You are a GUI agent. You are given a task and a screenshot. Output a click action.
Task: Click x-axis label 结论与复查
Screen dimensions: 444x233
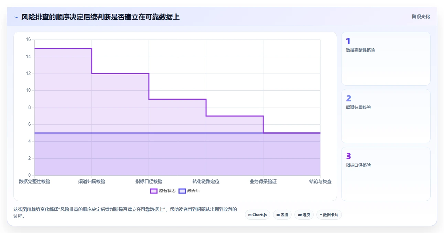(x=320, y=181)
